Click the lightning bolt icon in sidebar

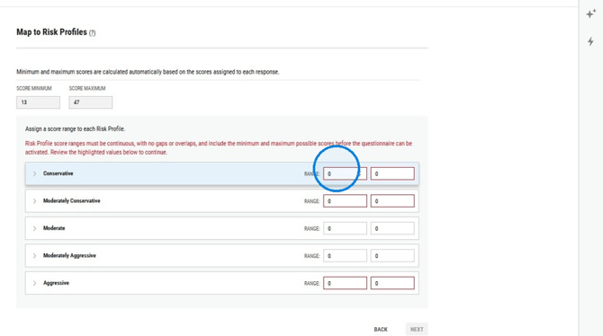(590, 41)
